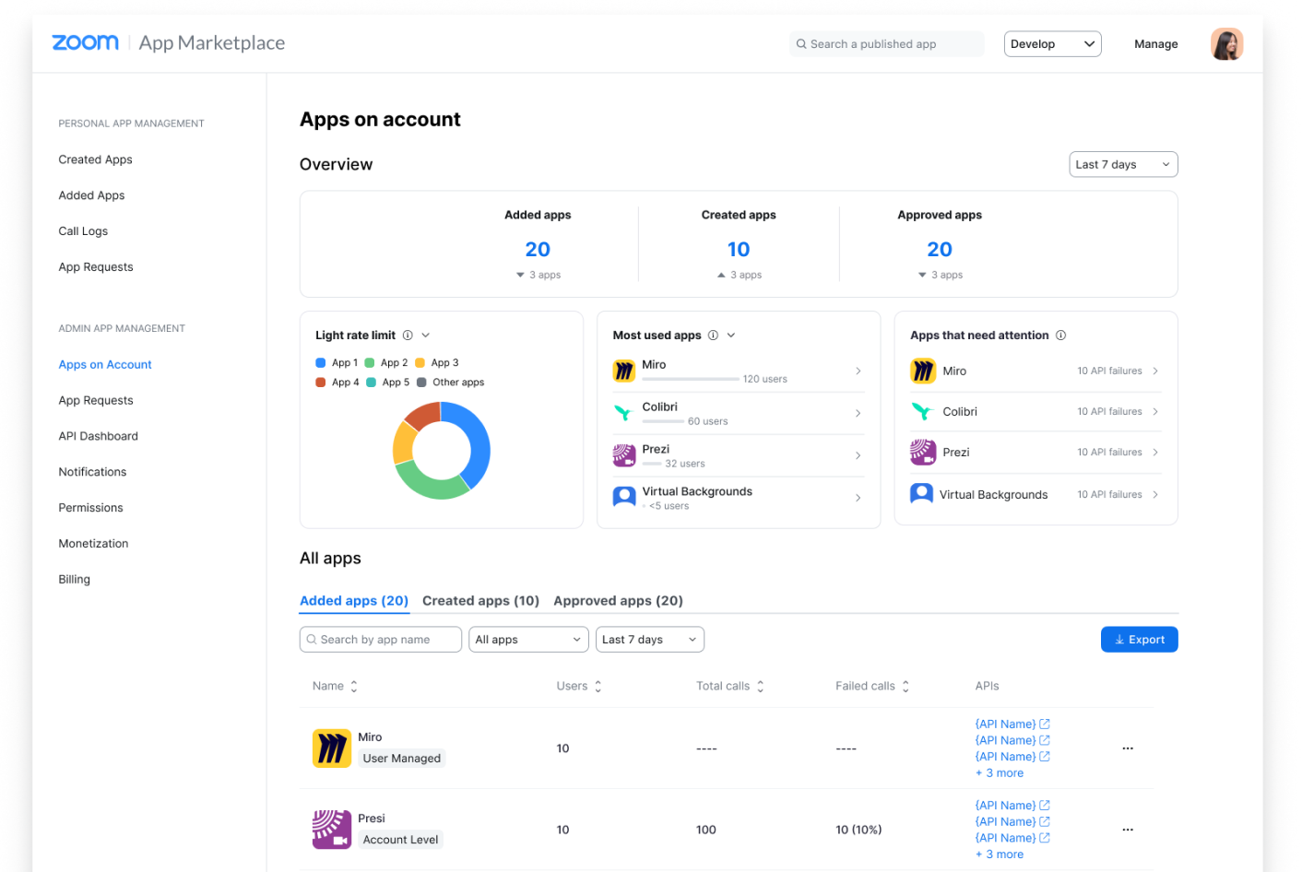Open Billing in sidebar
Viewport: 1302px width, 872px height.
[x=74, y=580]
